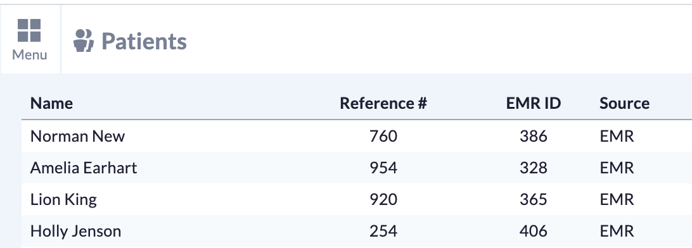
Task: Click the Patients page title
Action: [x=144, y=41]
